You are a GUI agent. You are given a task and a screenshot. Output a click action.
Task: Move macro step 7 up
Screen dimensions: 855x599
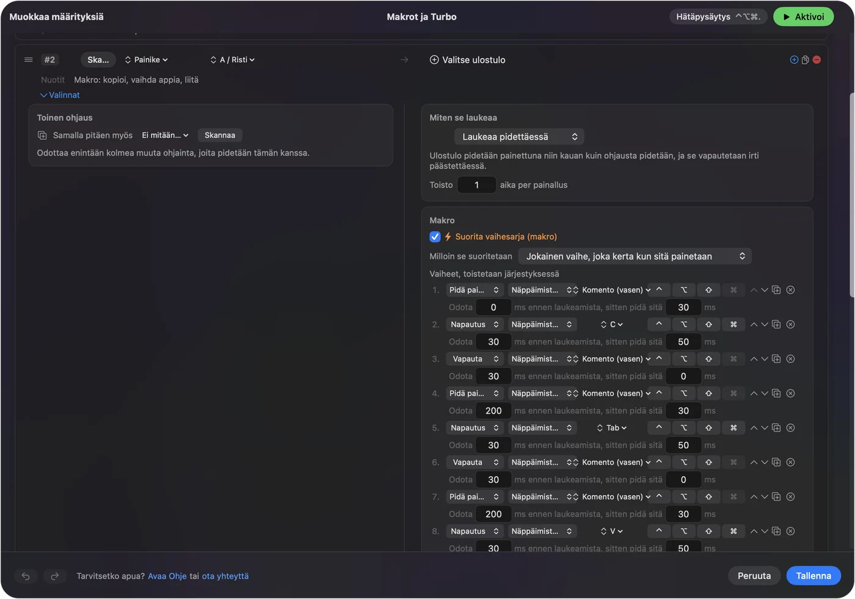[754, 497]
